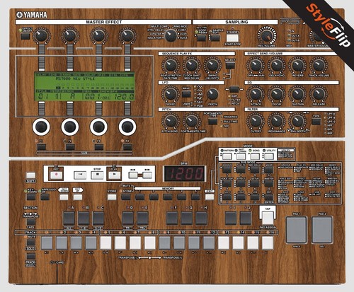Click the F4 function button under display

click(127, 147)
